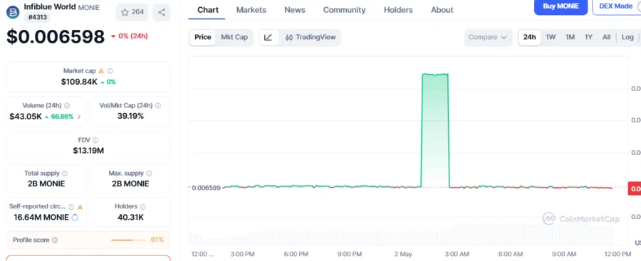
Task: Click the $109.84K market cap value
Action: click(79, 82)
